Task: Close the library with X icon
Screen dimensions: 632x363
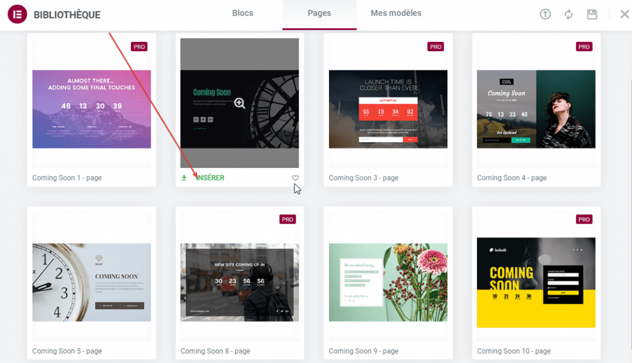Action: [624, 14]
